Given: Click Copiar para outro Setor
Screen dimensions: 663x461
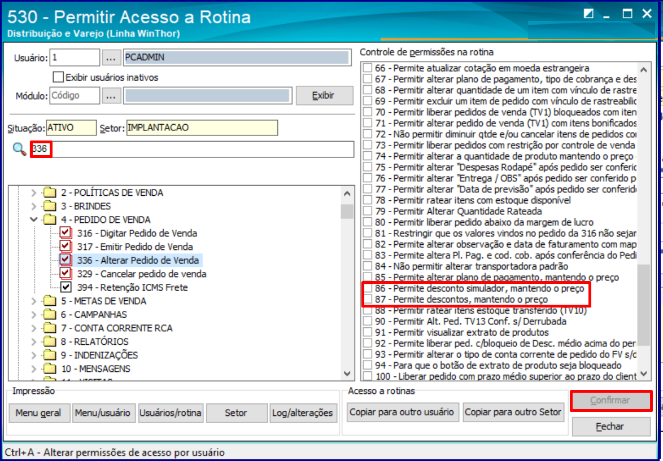Looking at the screenshot, I should click(513, 412).
